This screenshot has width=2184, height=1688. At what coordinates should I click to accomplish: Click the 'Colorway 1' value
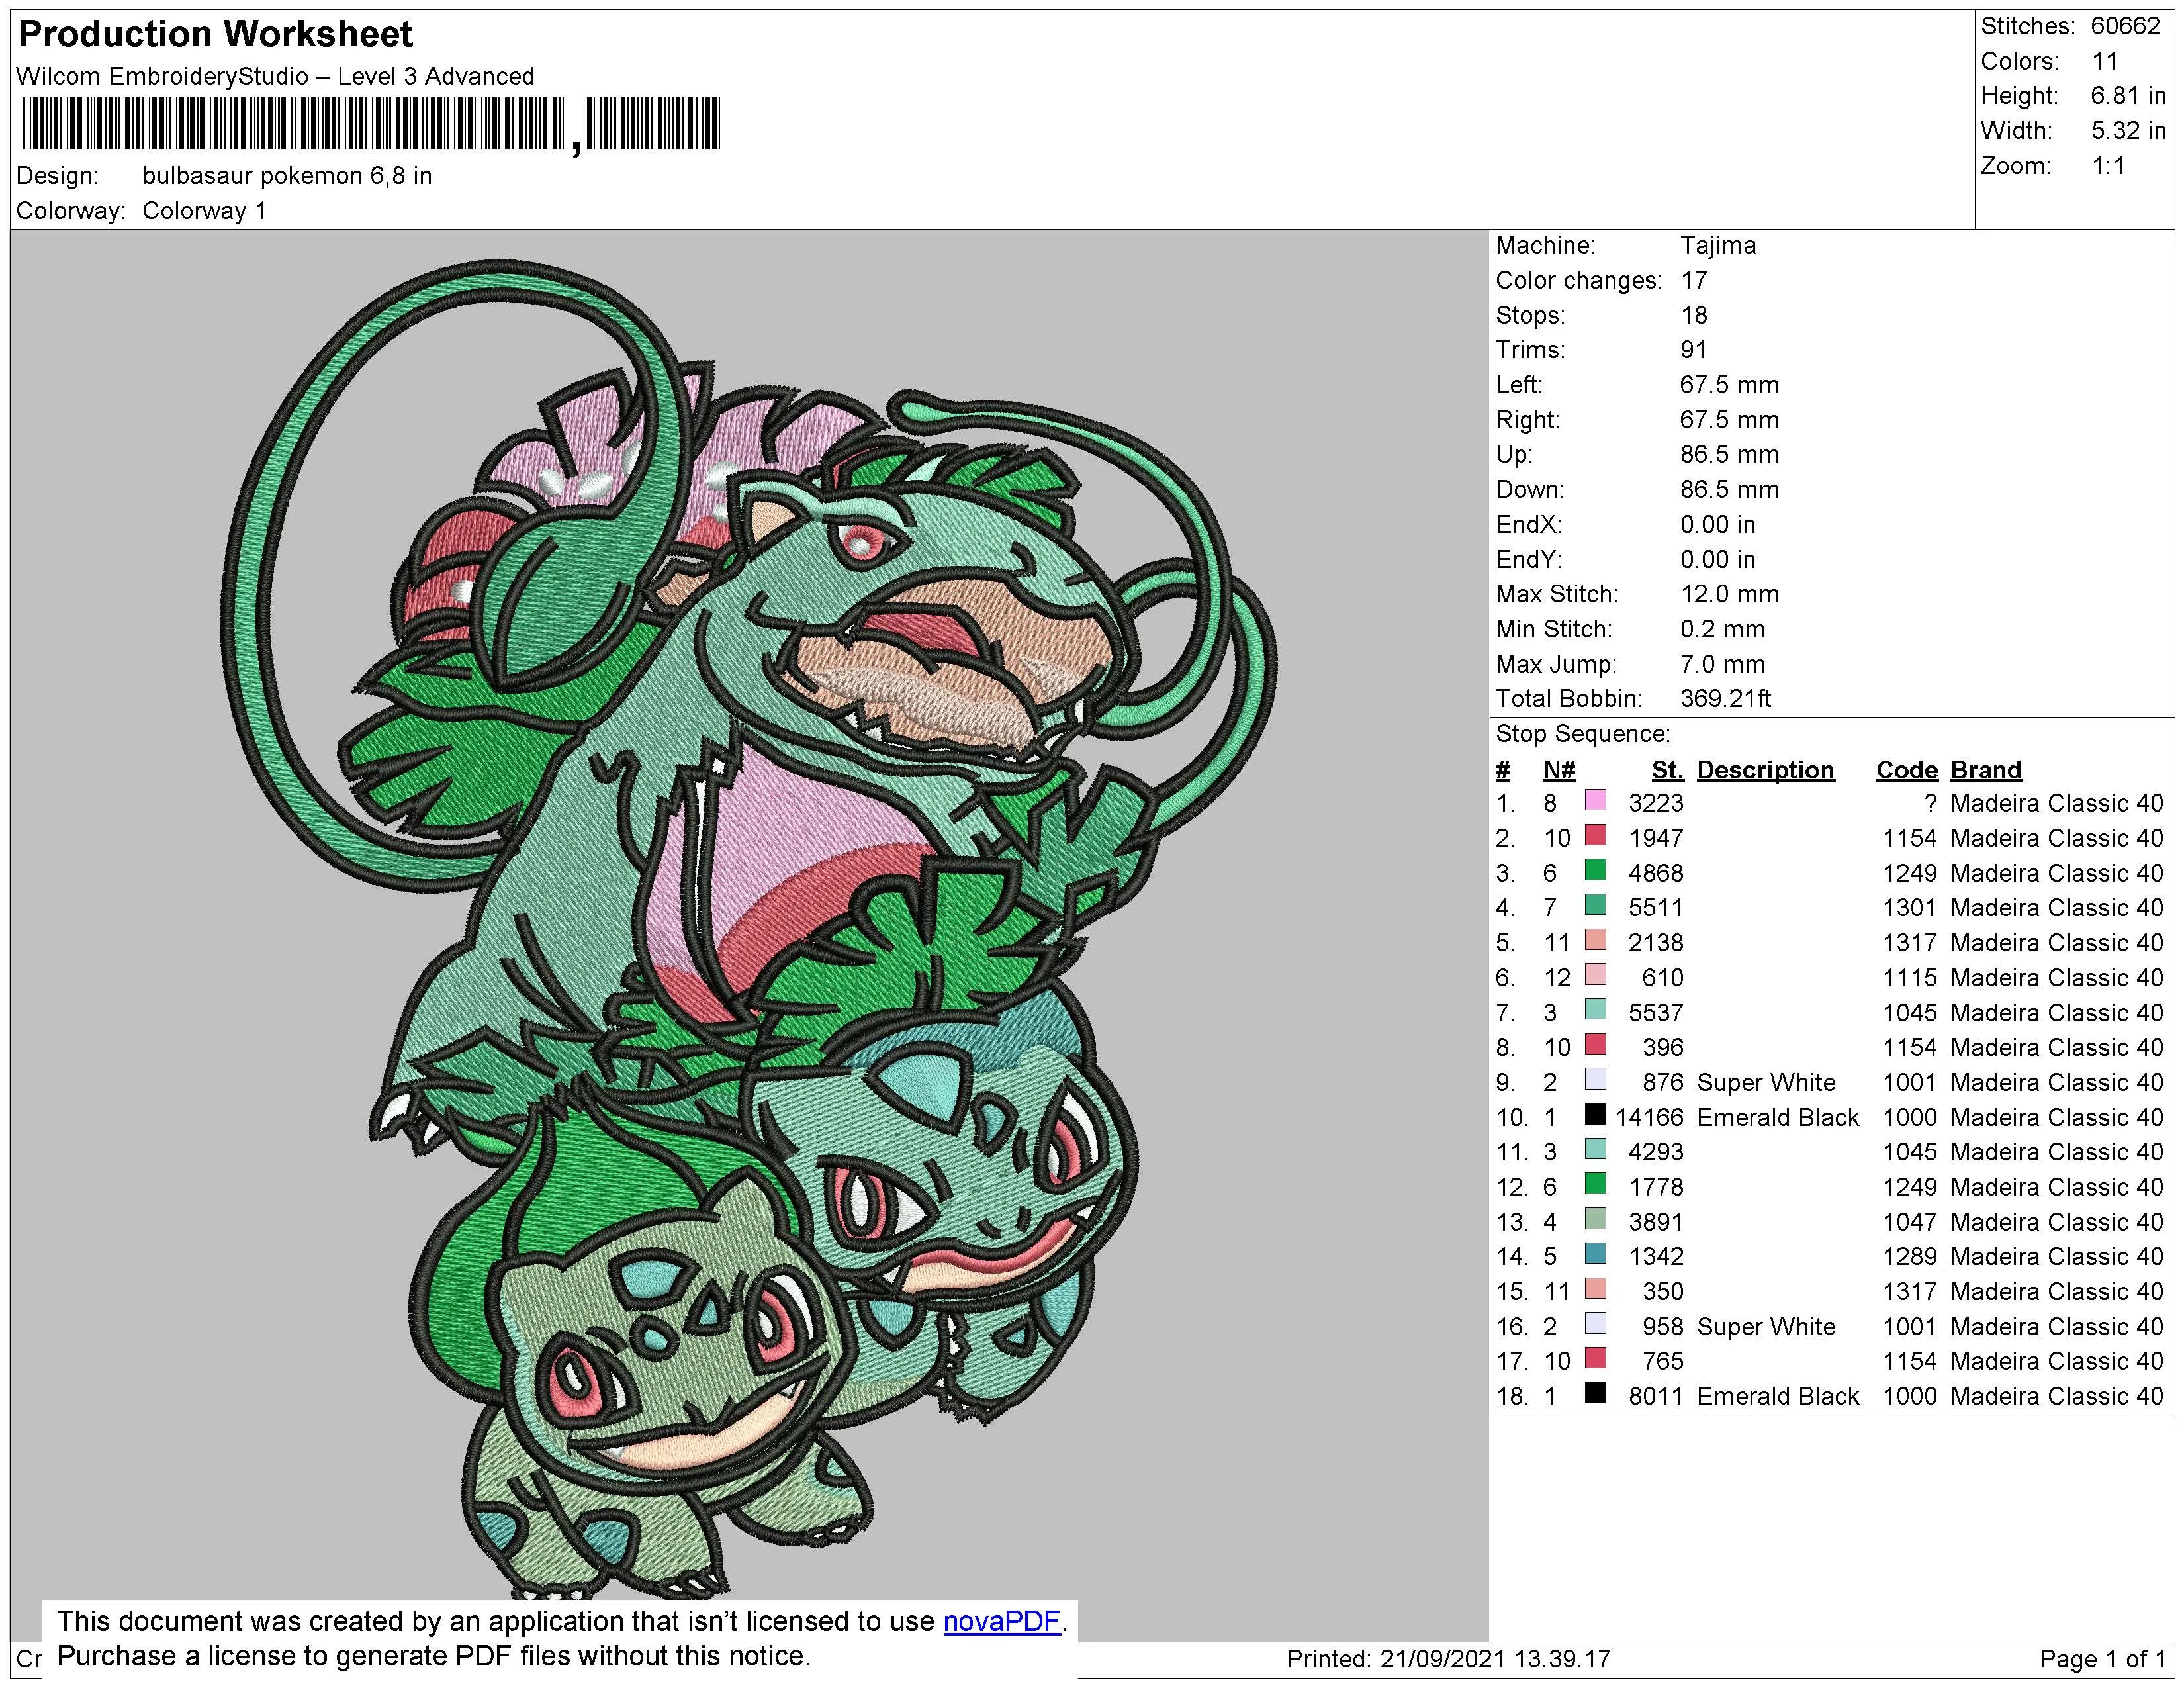click(x=204, y=211)
